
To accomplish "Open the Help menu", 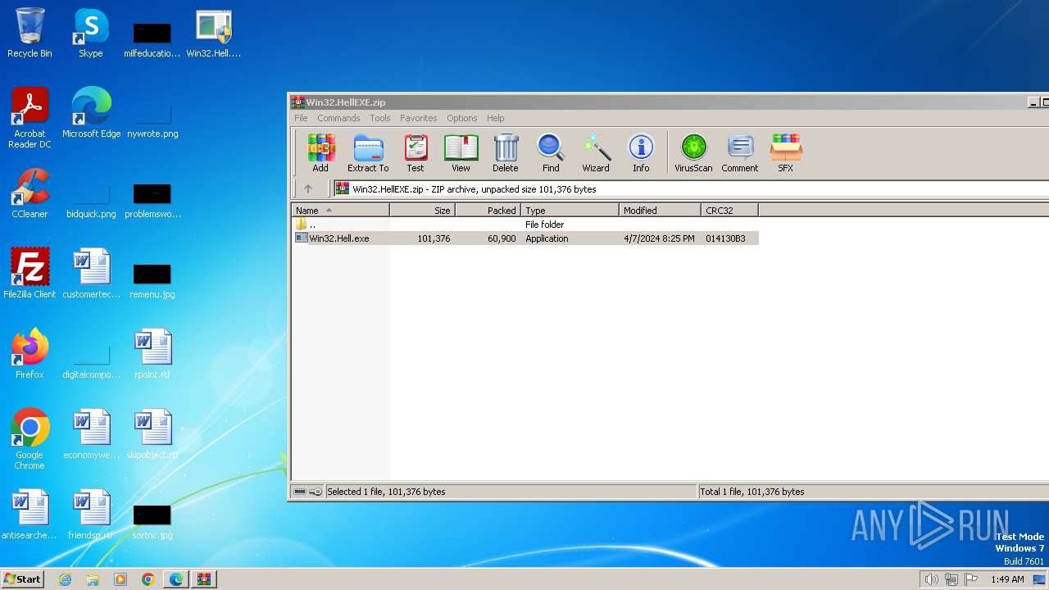I will [496, 118].
